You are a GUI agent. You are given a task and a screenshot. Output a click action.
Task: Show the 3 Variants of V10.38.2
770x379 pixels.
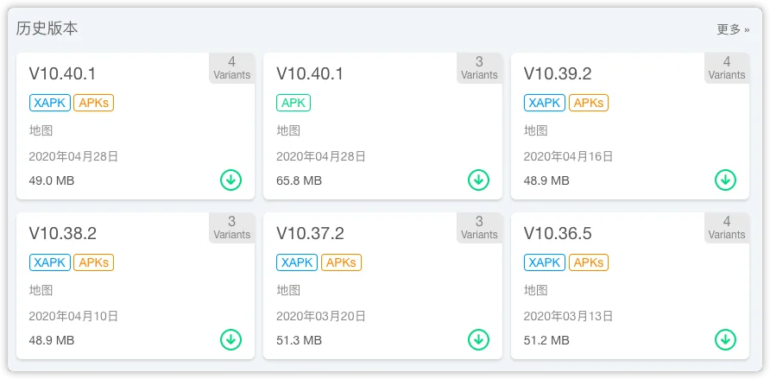pos(232,228)
